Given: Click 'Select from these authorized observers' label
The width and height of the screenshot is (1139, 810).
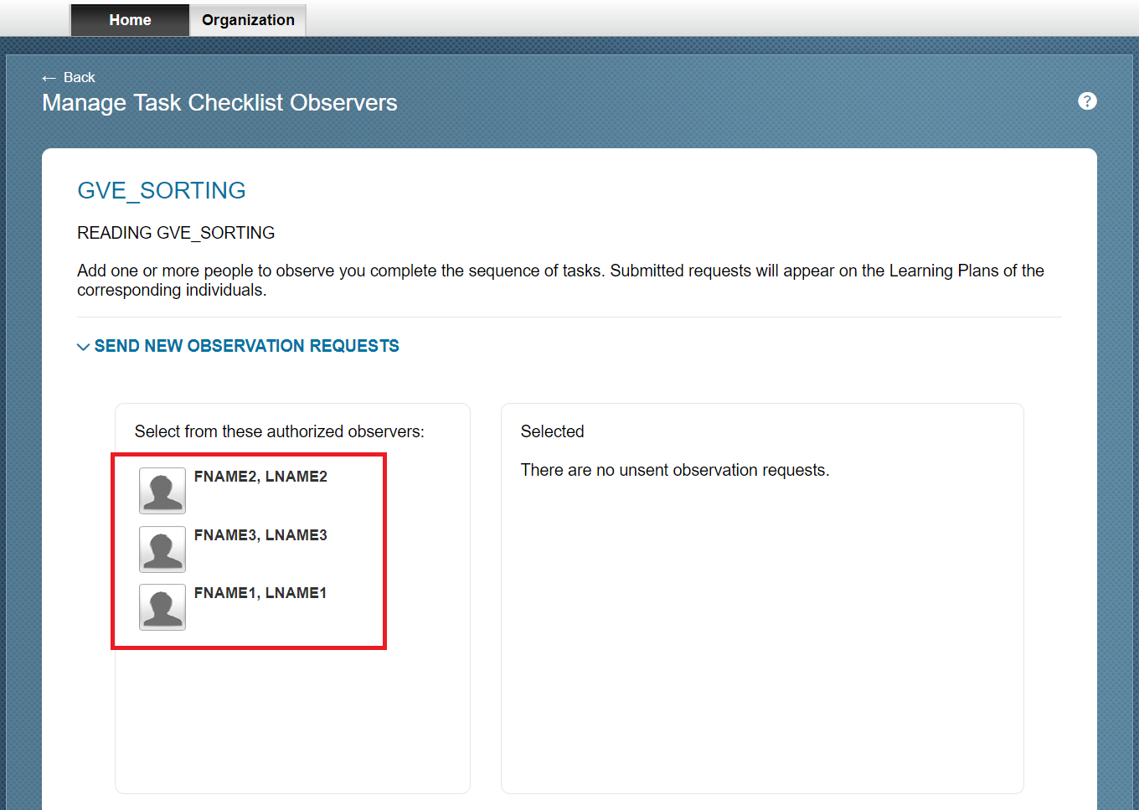Looking at the screenshot, I should (280, 431).
